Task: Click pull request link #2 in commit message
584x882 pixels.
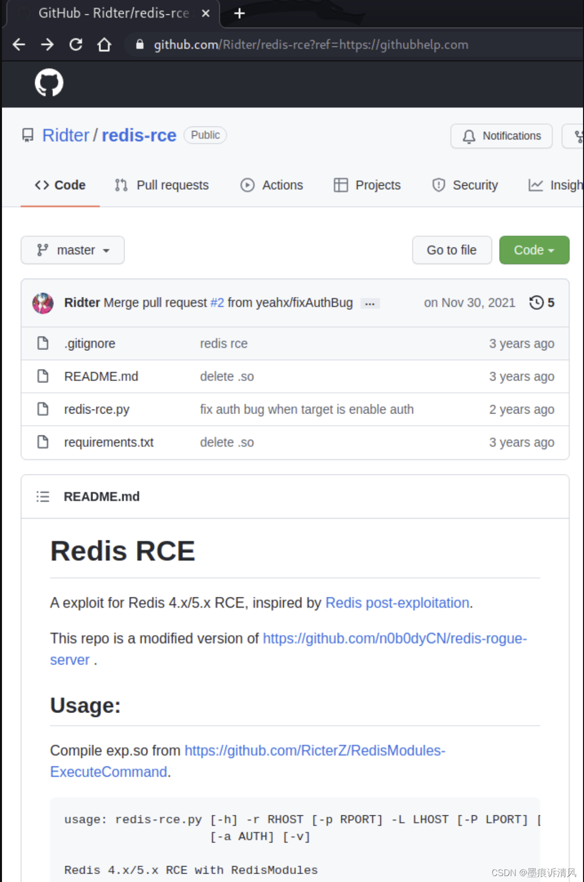Action: pyautogui.click(x=218, y=302)
